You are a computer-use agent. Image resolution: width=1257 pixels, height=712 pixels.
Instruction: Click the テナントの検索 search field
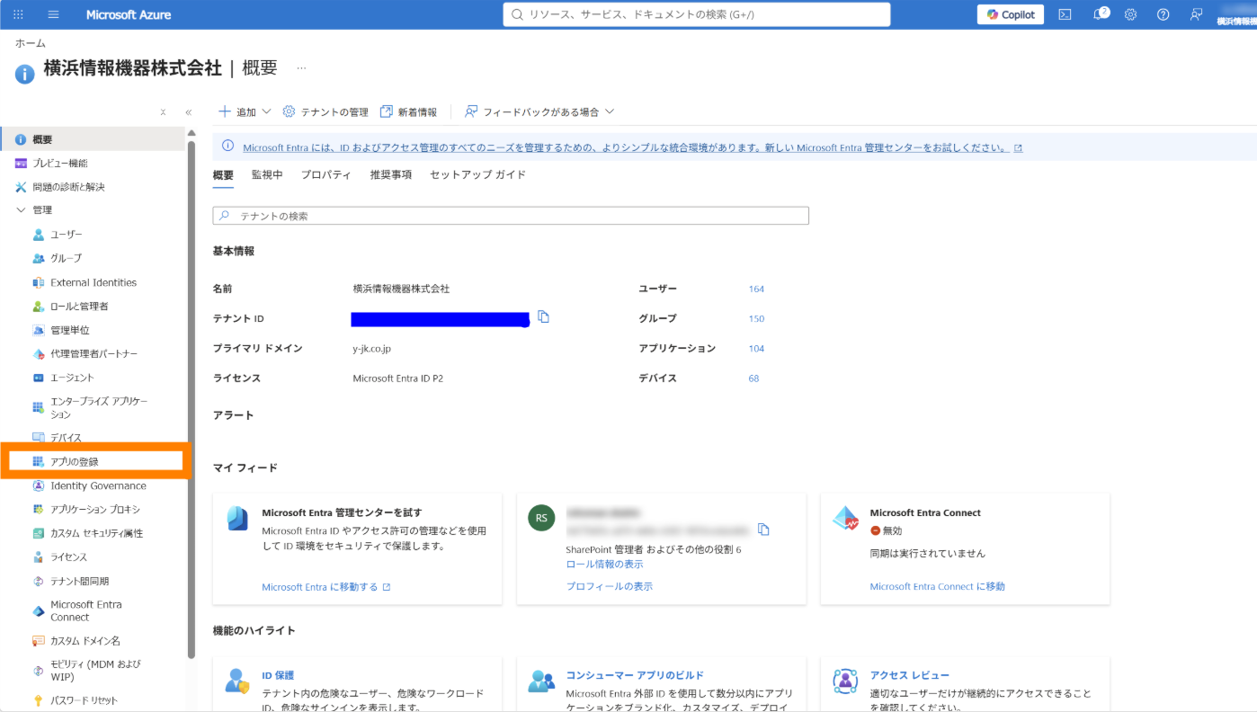point(511,216)
